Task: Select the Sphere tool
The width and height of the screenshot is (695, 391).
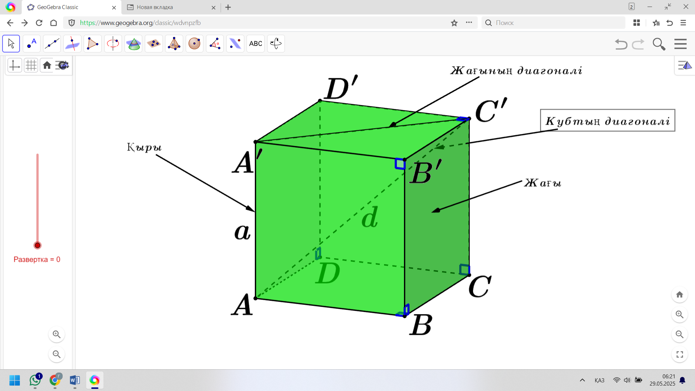Action: (x=194, y=44)
